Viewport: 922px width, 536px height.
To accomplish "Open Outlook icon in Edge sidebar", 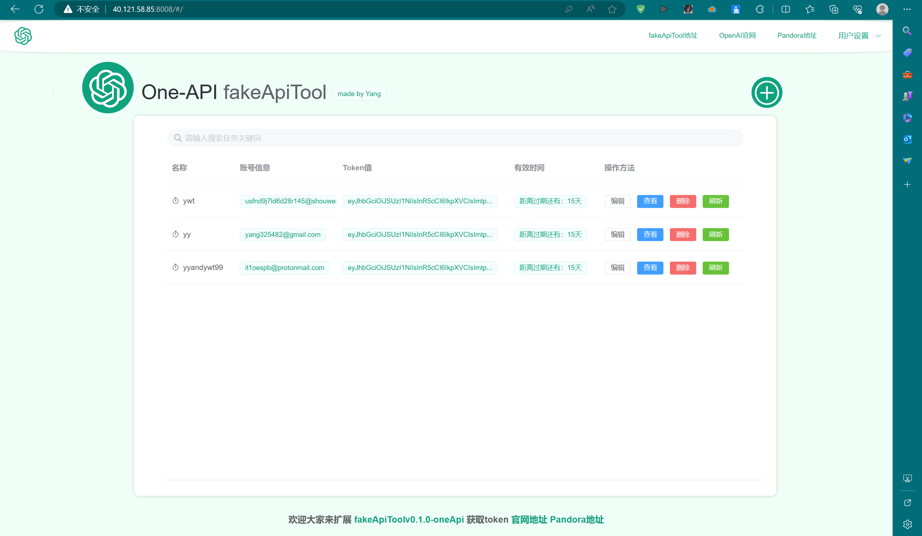I will coord(907,139).
